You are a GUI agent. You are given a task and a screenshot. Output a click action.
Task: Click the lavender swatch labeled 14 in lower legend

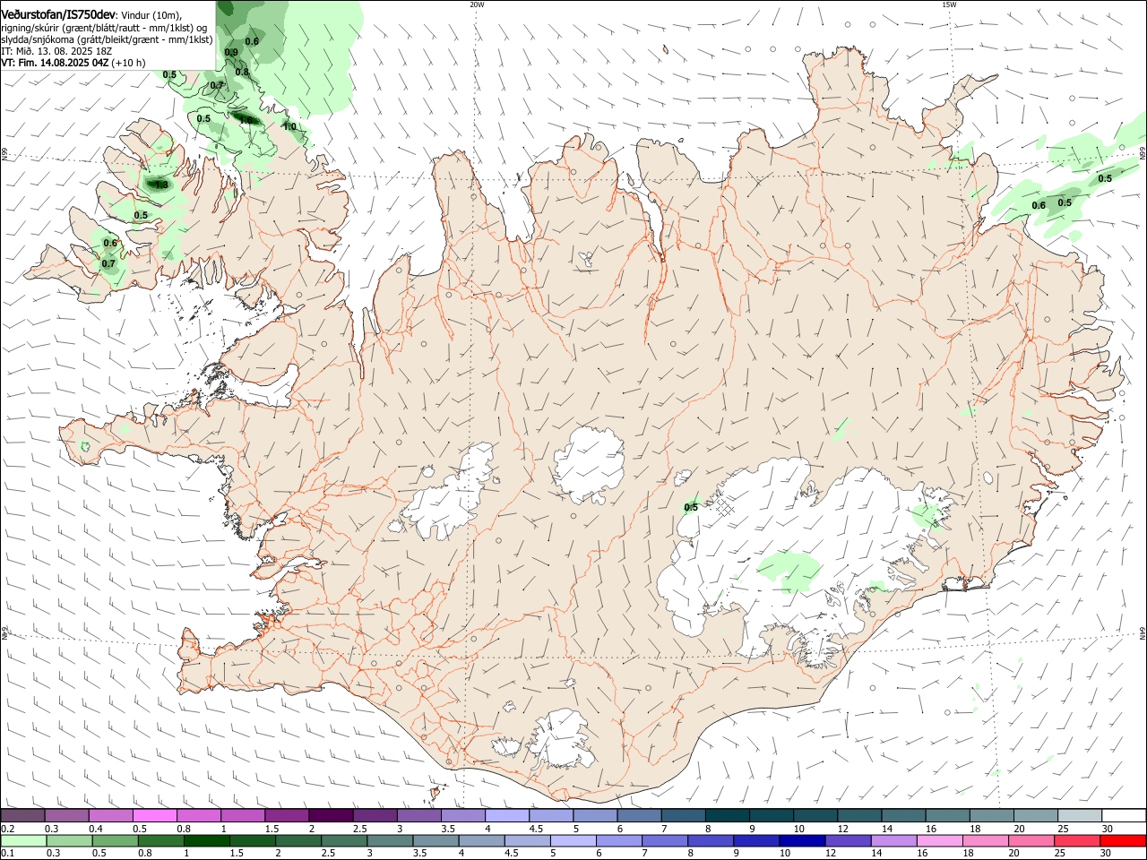894,840
